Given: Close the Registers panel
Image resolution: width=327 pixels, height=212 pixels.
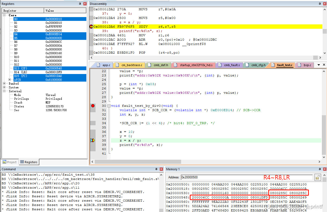Looking at the screenshot, I should click(85, 4).
